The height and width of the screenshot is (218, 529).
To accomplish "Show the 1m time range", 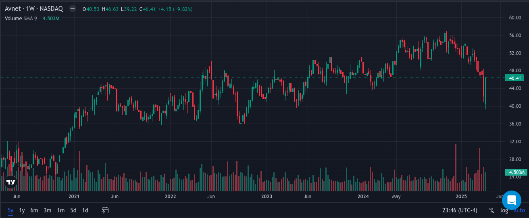I will [x=60, y=210].
